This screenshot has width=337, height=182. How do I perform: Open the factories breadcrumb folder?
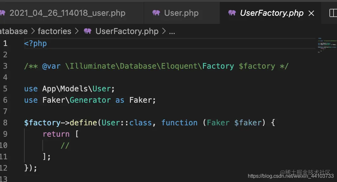(x=54, y=31)
